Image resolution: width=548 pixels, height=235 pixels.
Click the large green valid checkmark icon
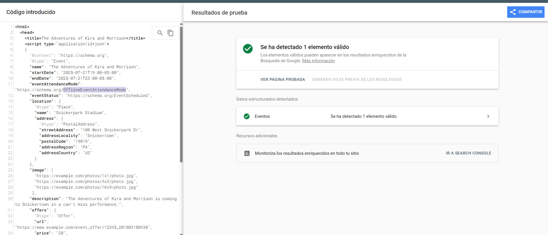(x=248, y=49)
